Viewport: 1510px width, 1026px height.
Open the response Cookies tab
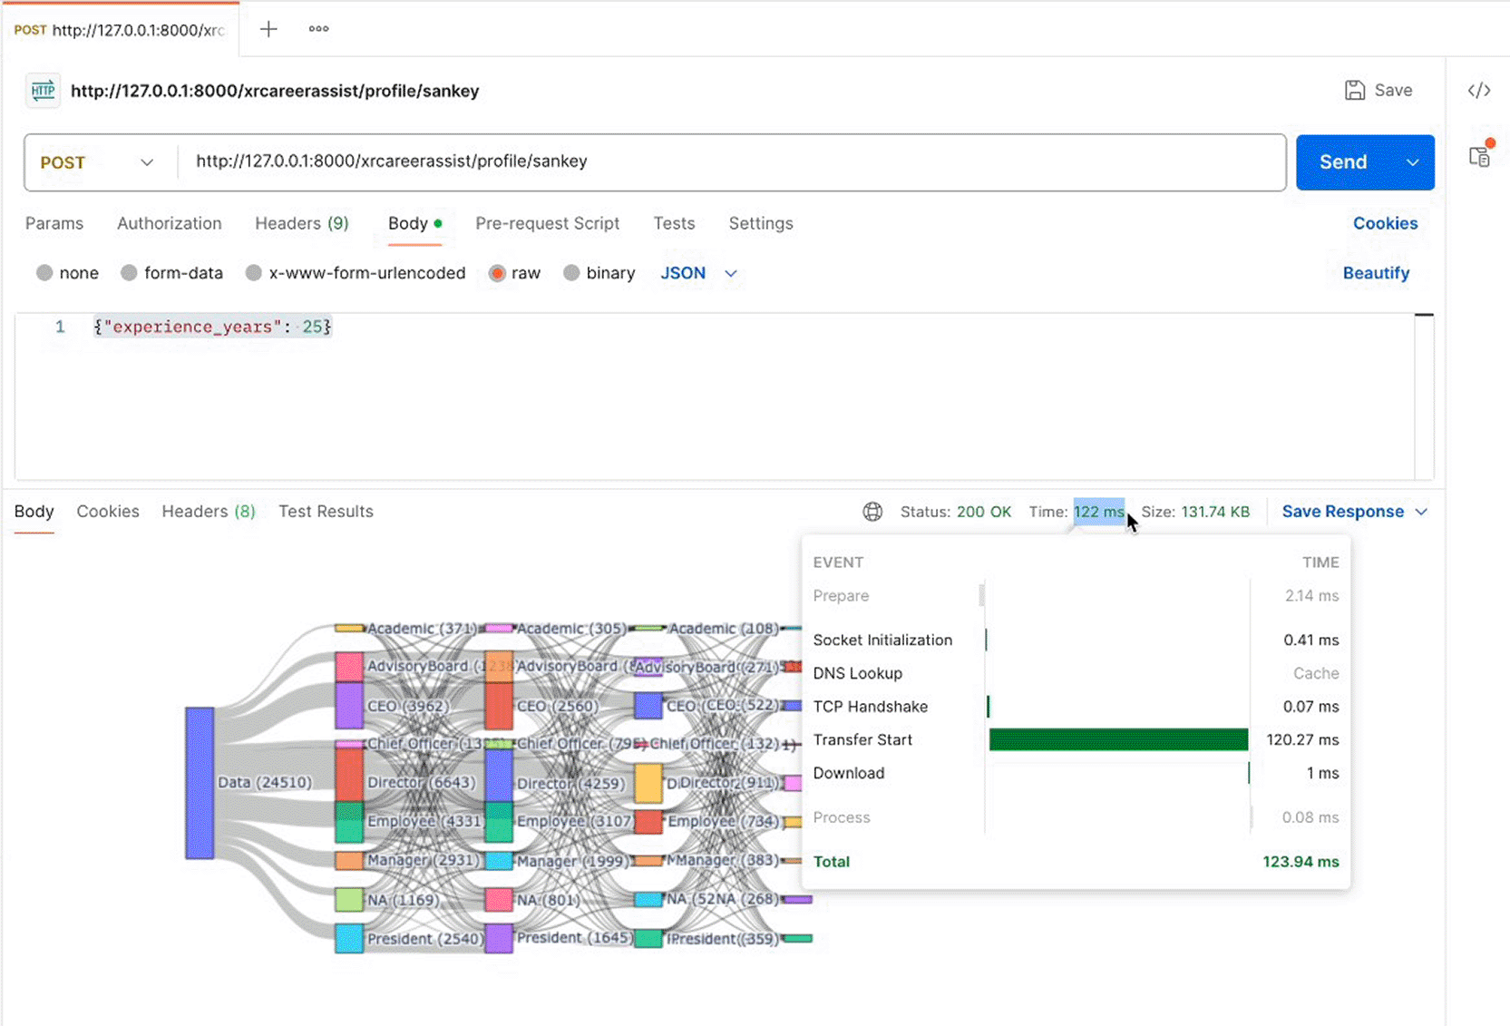coord(108,512)
